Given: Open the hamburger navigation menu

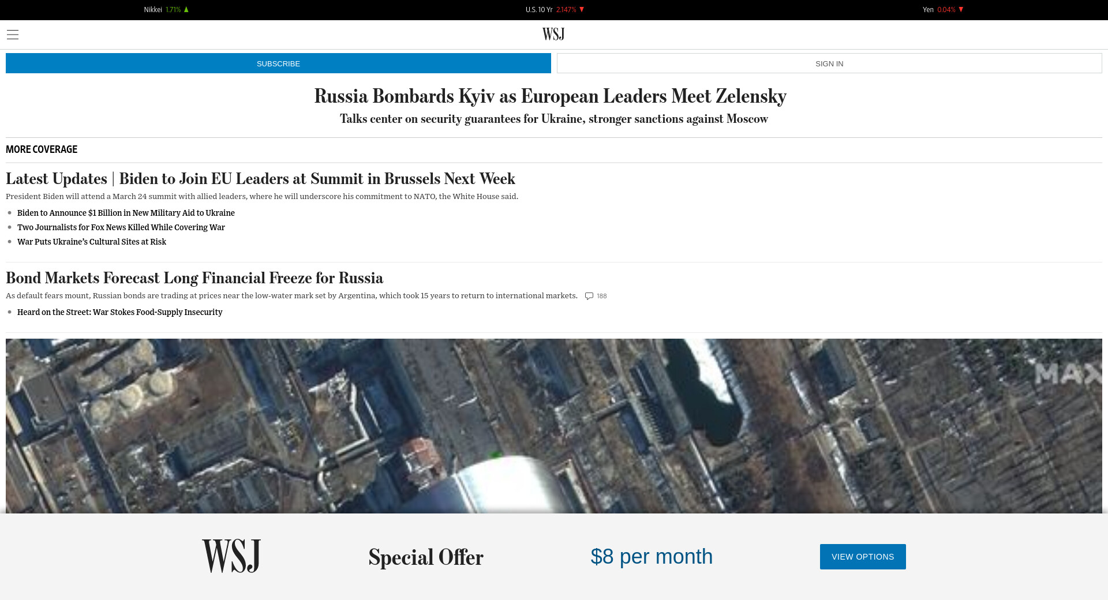Looking at the screenshot, I should [13, 35].
